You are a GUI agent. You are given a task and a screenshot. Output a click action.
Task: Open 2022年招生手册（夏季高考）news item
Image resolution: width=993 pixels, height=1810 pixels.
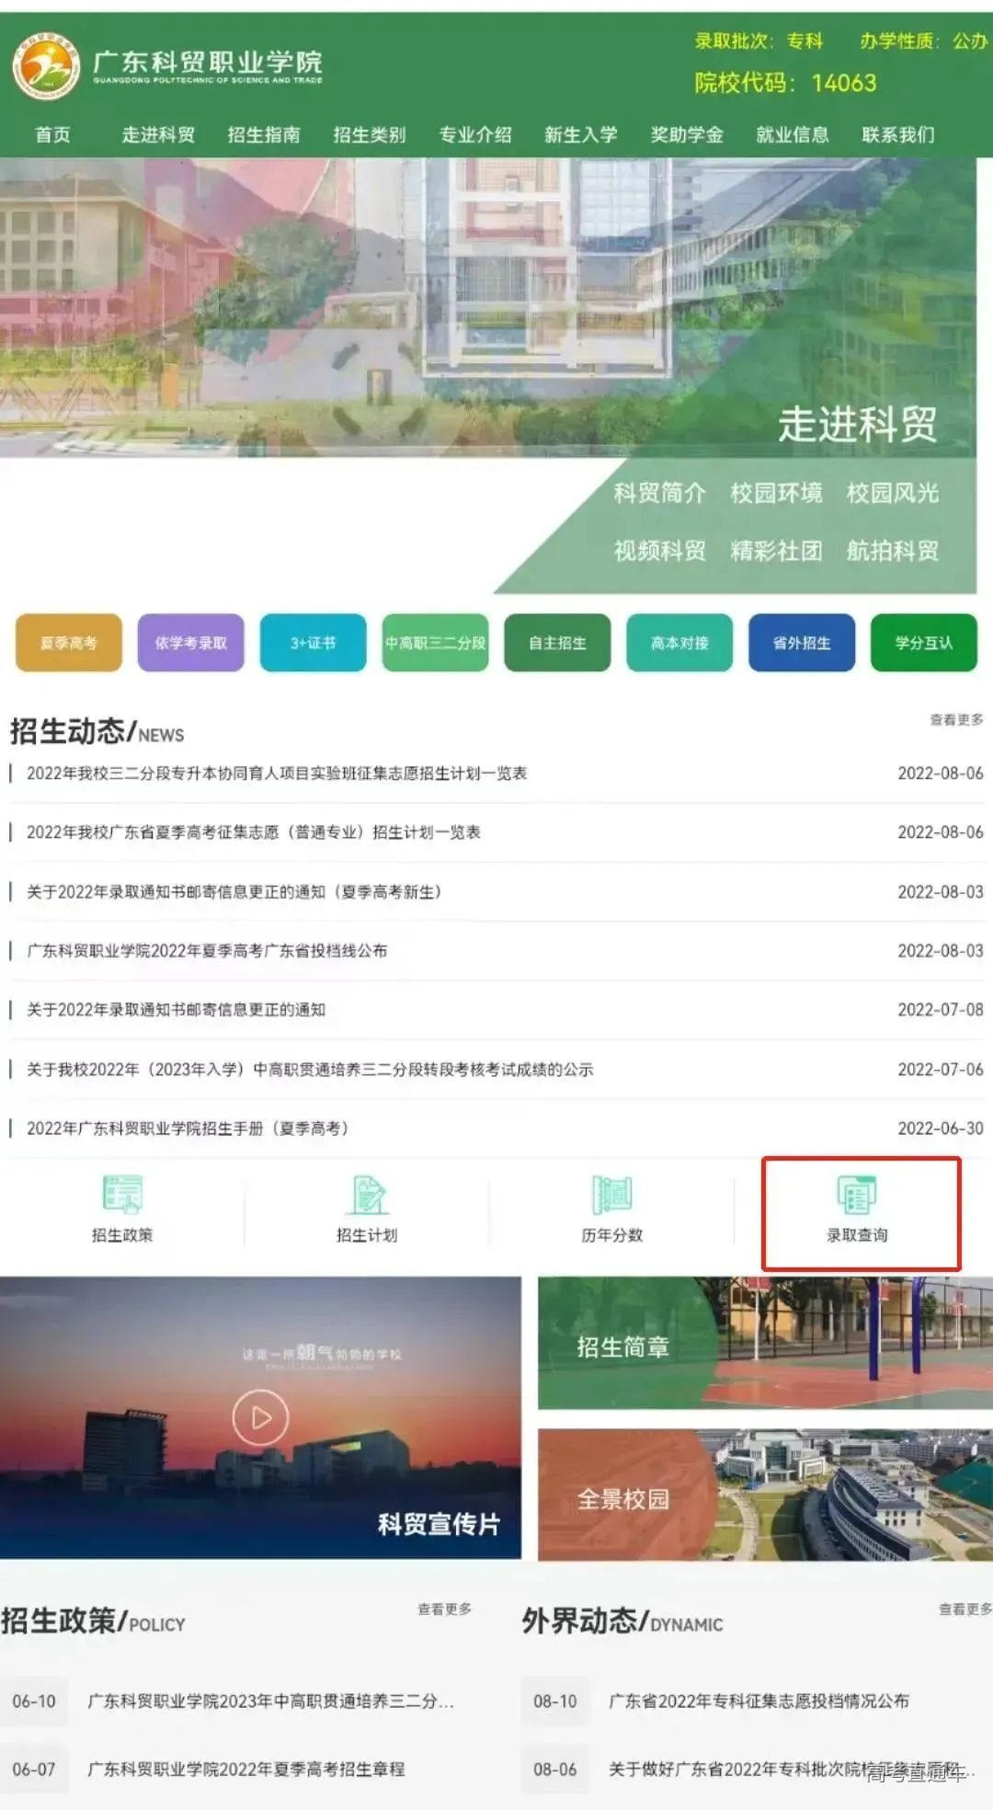(188, 1128)
